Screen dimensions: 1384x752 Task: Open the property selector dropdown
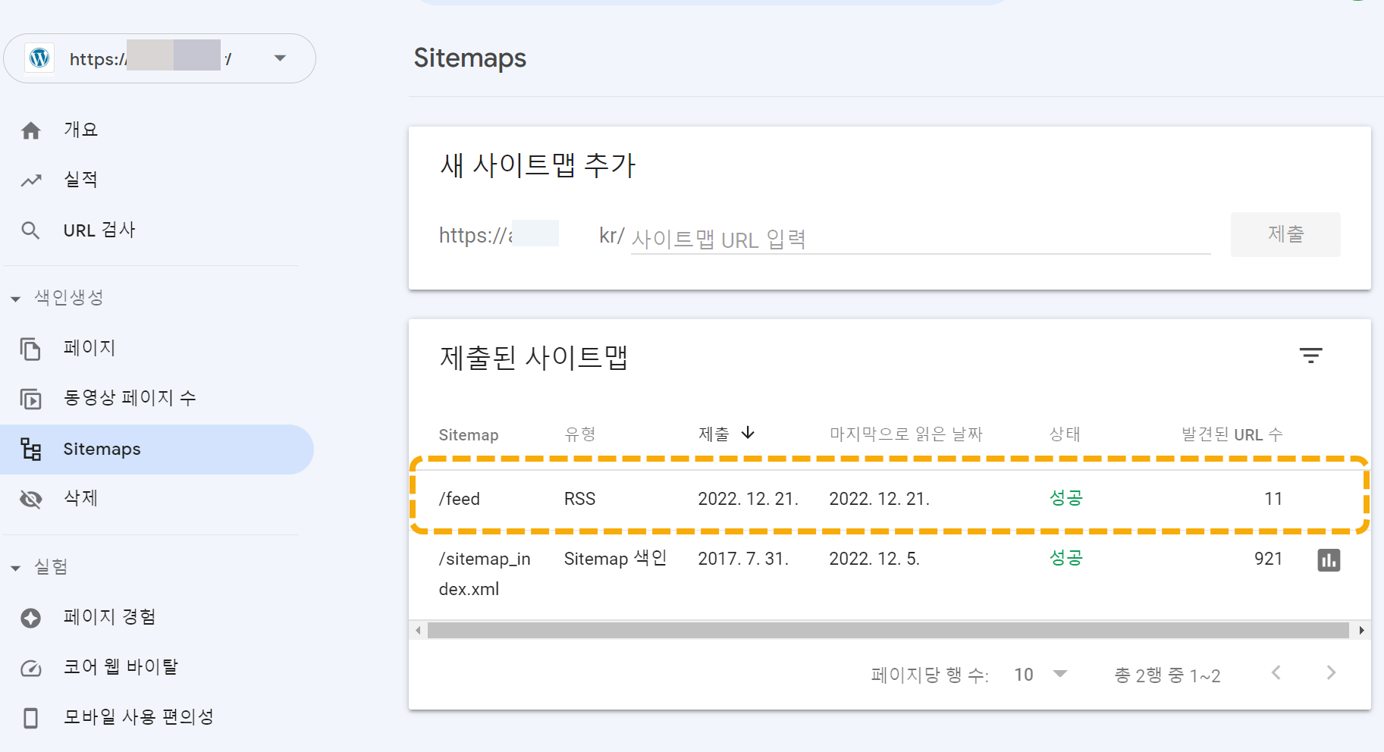click(x=280, y=58)
